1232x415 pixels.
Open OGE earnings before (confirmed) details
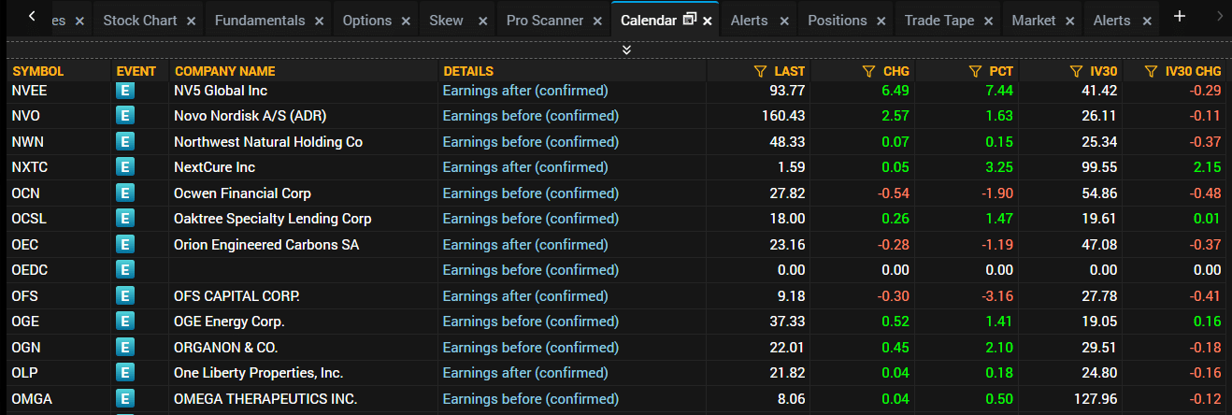pos(531,322)
